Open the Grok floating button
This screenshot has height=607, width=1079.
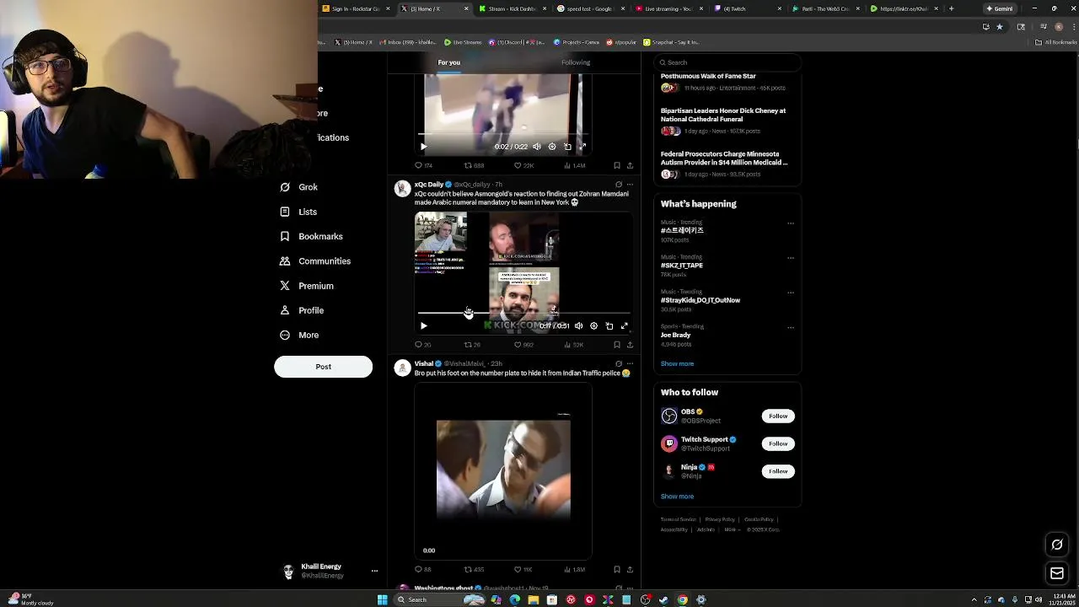[1057, 545]
